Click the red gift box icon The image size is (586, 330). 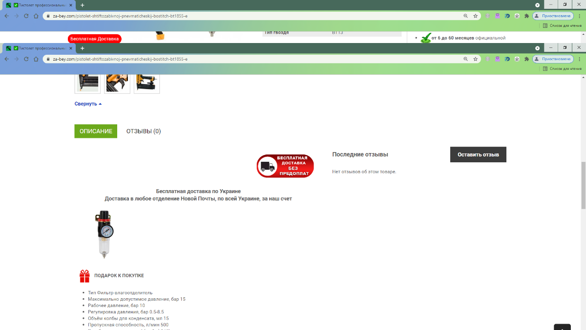85,276
